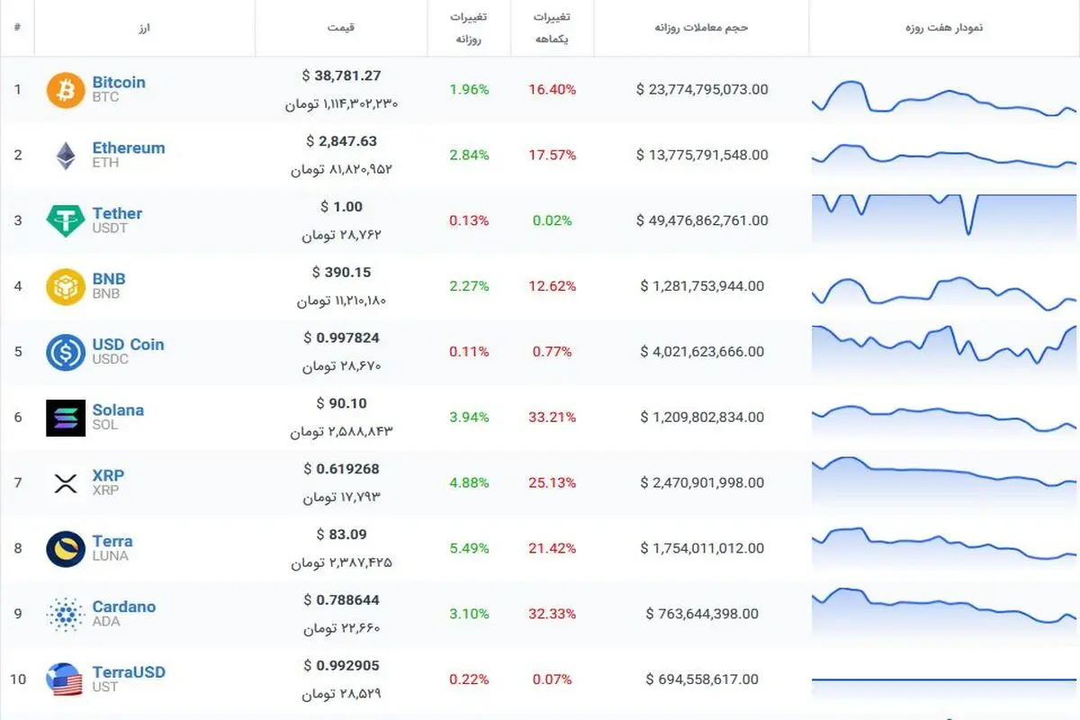1080x720 pixels.
Task: View Bitcoin seven-day sparkline chart
Action: click(944, 97)
